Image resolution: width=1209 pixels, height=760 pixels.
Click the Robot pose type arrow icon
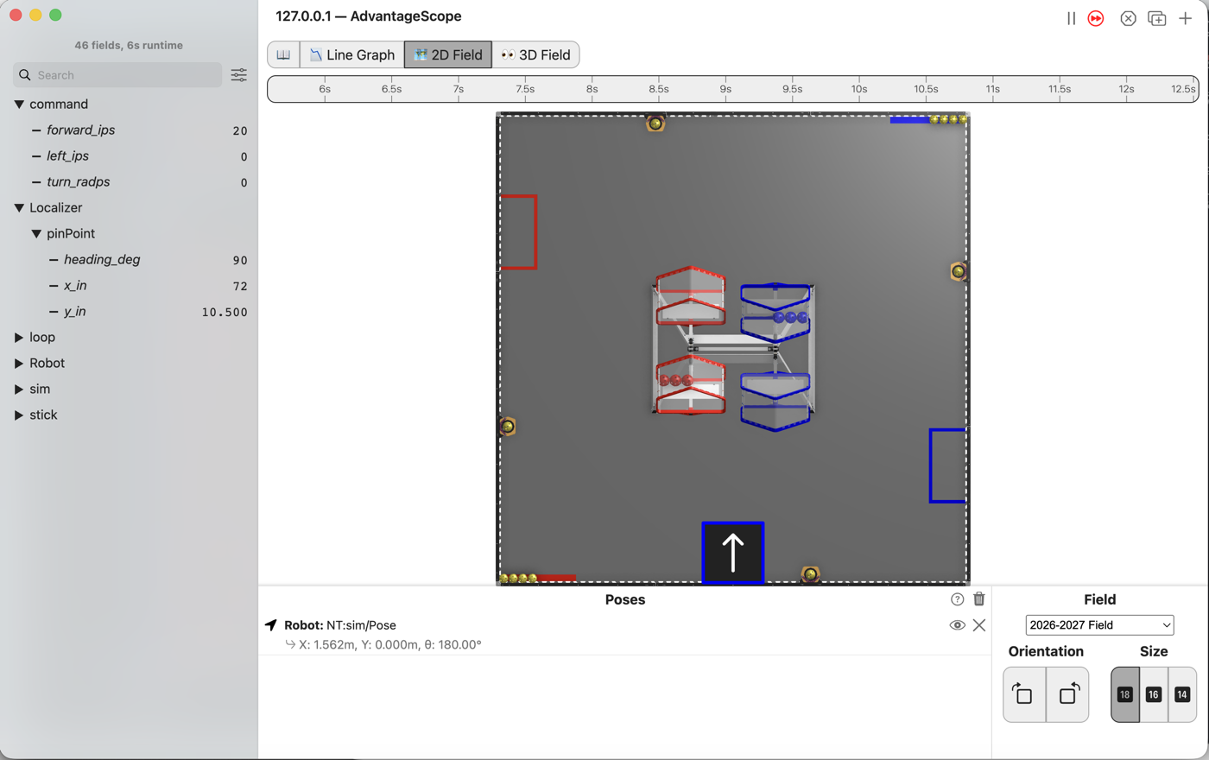click(271, 625)
